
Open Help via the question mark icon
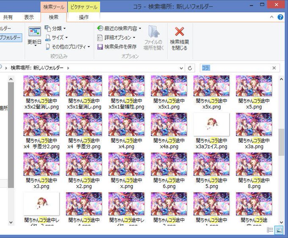280,17
